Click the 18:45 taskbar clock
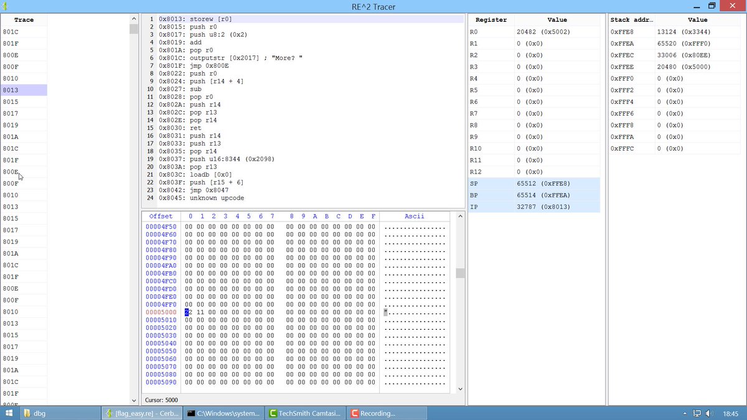 click(x=731, y=413)
